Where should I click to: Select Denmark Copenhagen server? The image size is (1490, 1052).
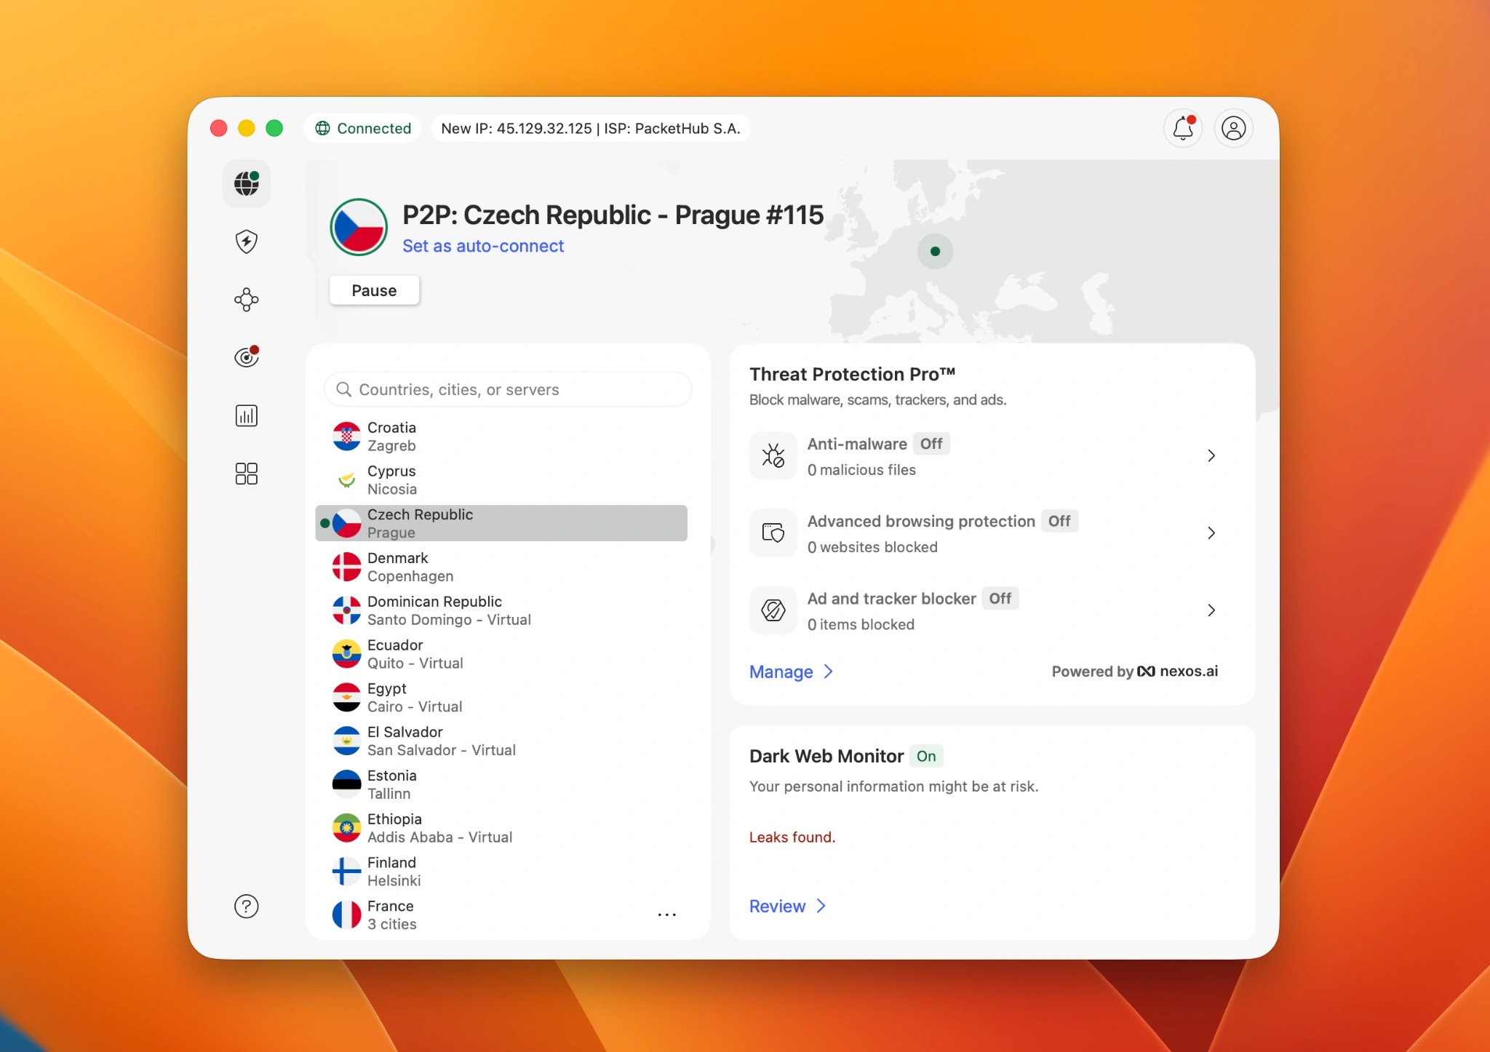[500, 566]
